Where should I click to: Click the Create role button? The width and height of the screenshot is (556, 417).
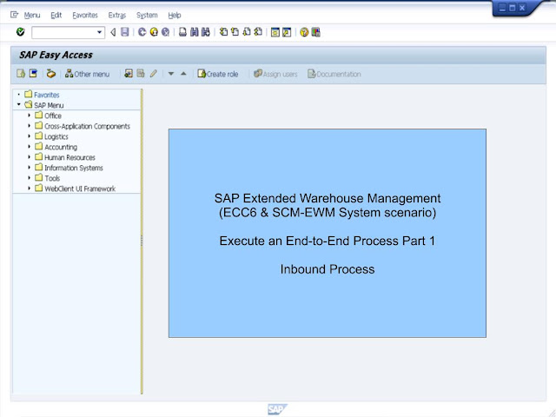tap(218, 74)
